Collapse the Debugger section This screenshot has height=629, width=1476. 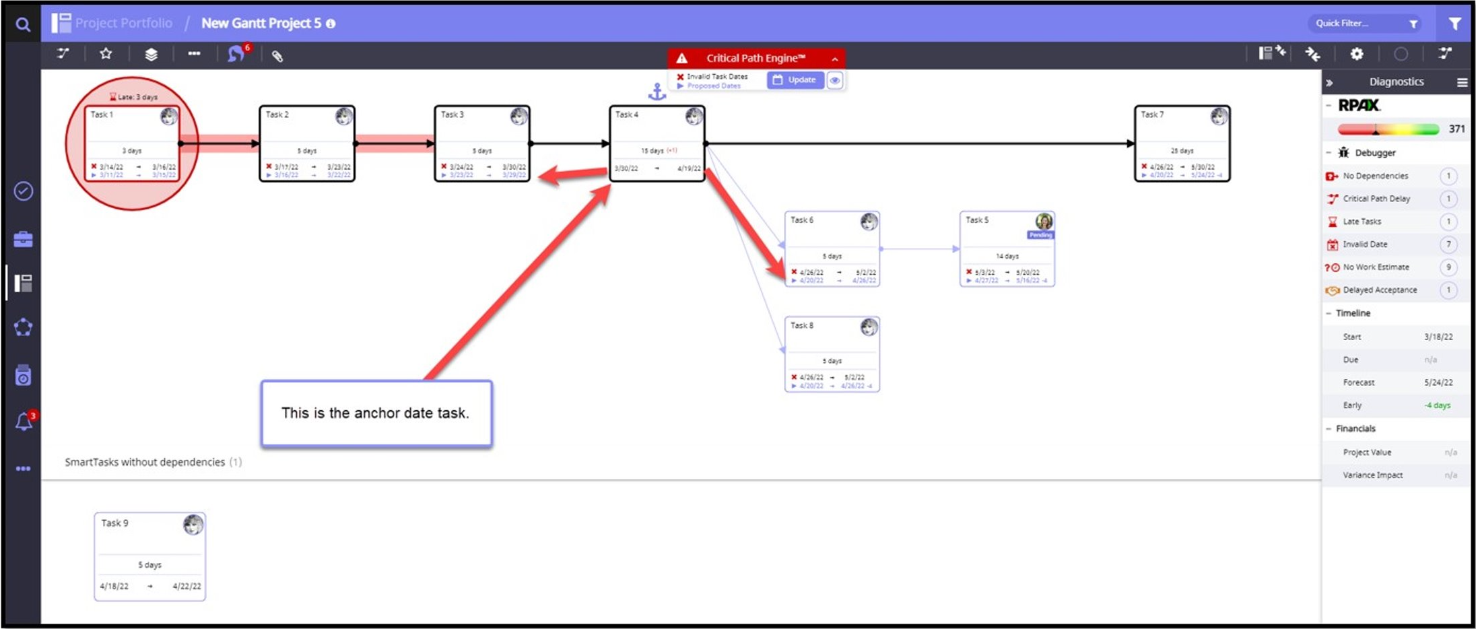coord(1329,153)
